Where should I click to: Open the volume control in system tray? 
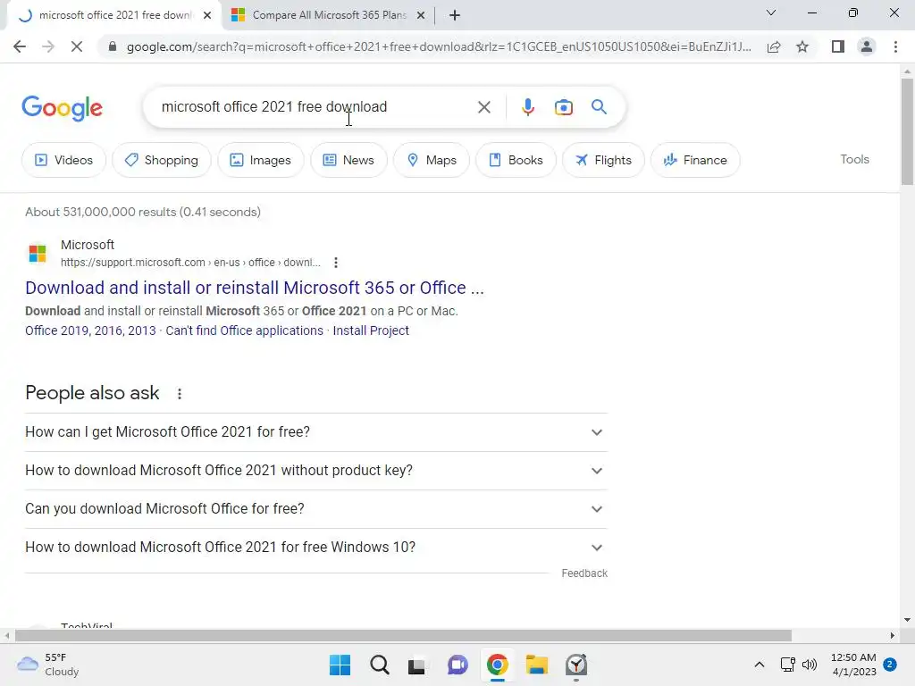(810, 665)
